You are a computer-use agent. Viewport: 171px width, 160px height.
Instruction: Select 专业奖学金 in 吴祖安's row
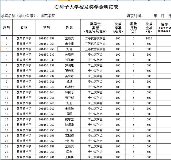pos(95,55)
